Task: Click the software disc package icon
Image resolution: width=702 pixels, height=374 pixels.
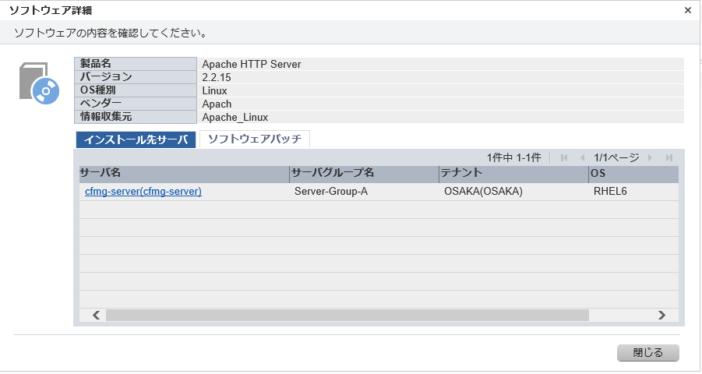Action: point(40,83)
